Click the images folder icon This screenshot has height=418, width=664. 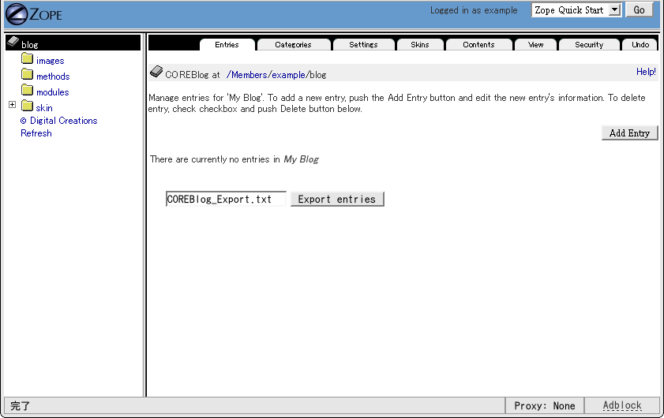[28, 59]
